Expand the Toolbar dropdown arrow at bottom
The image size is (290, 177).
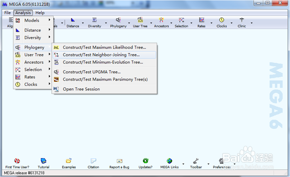(x=209, y=164)
